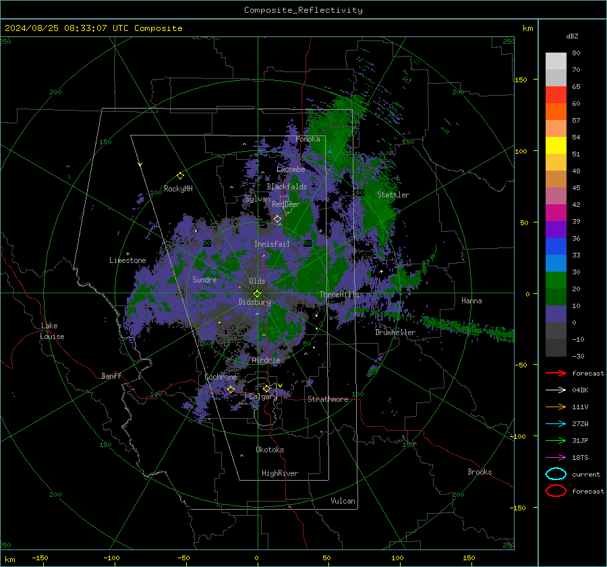The width and height of the screenshot is (607, 567).
Task: Click the yellow diamond marker at RedDeer
Action: pyautogui.click(x=277, y=219)
